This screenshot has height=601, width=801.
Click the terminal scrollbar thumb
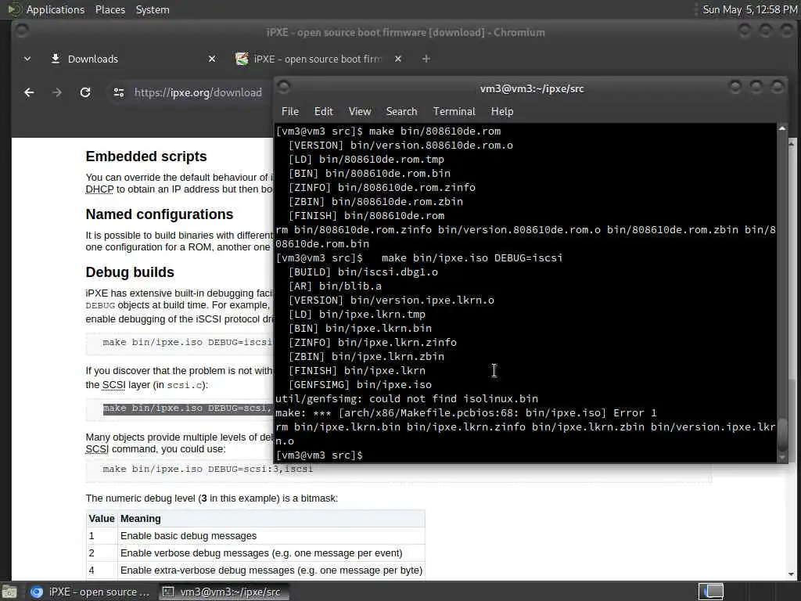pos(782,434)
